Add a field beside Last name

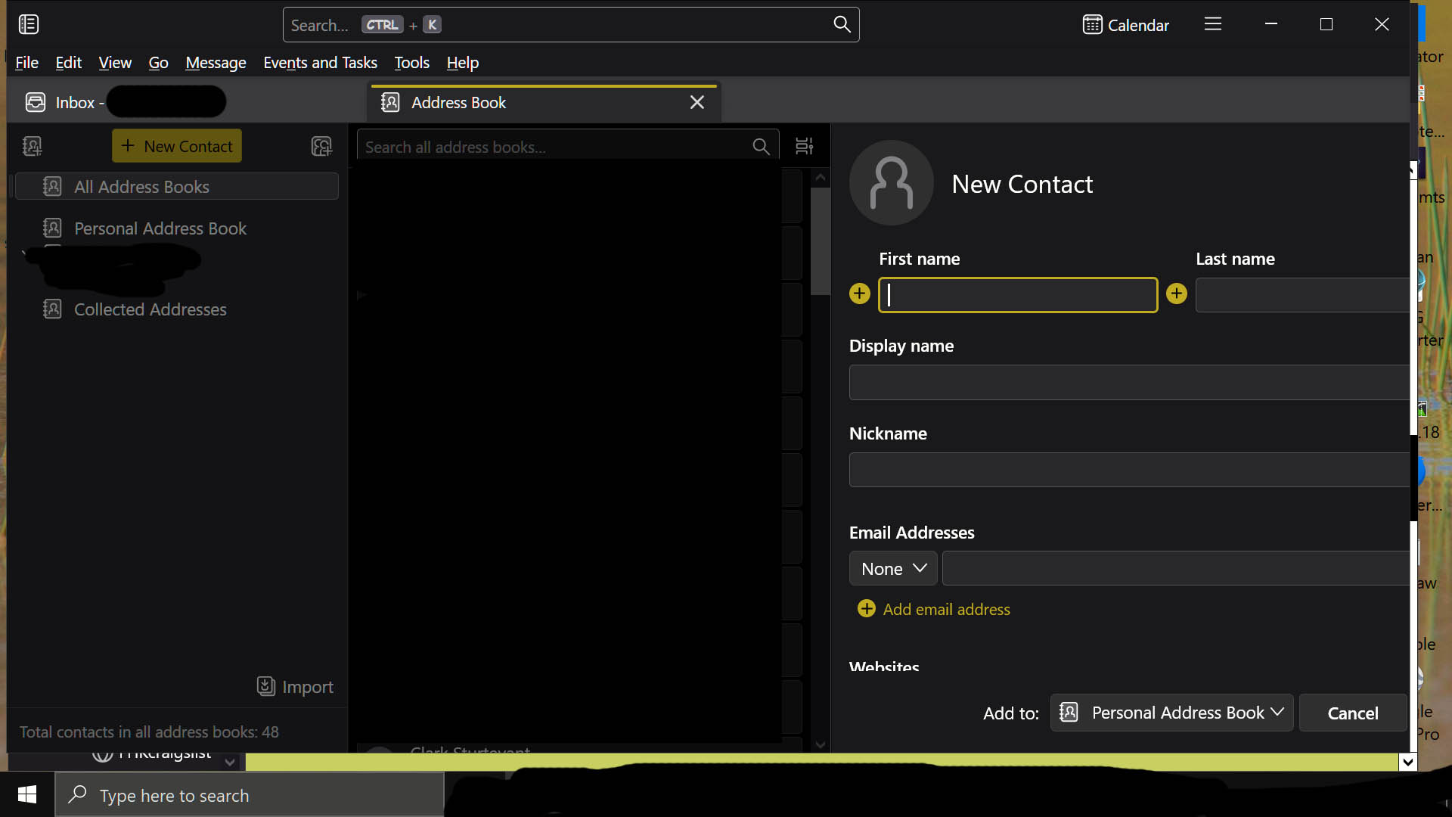pos(1177,294)
